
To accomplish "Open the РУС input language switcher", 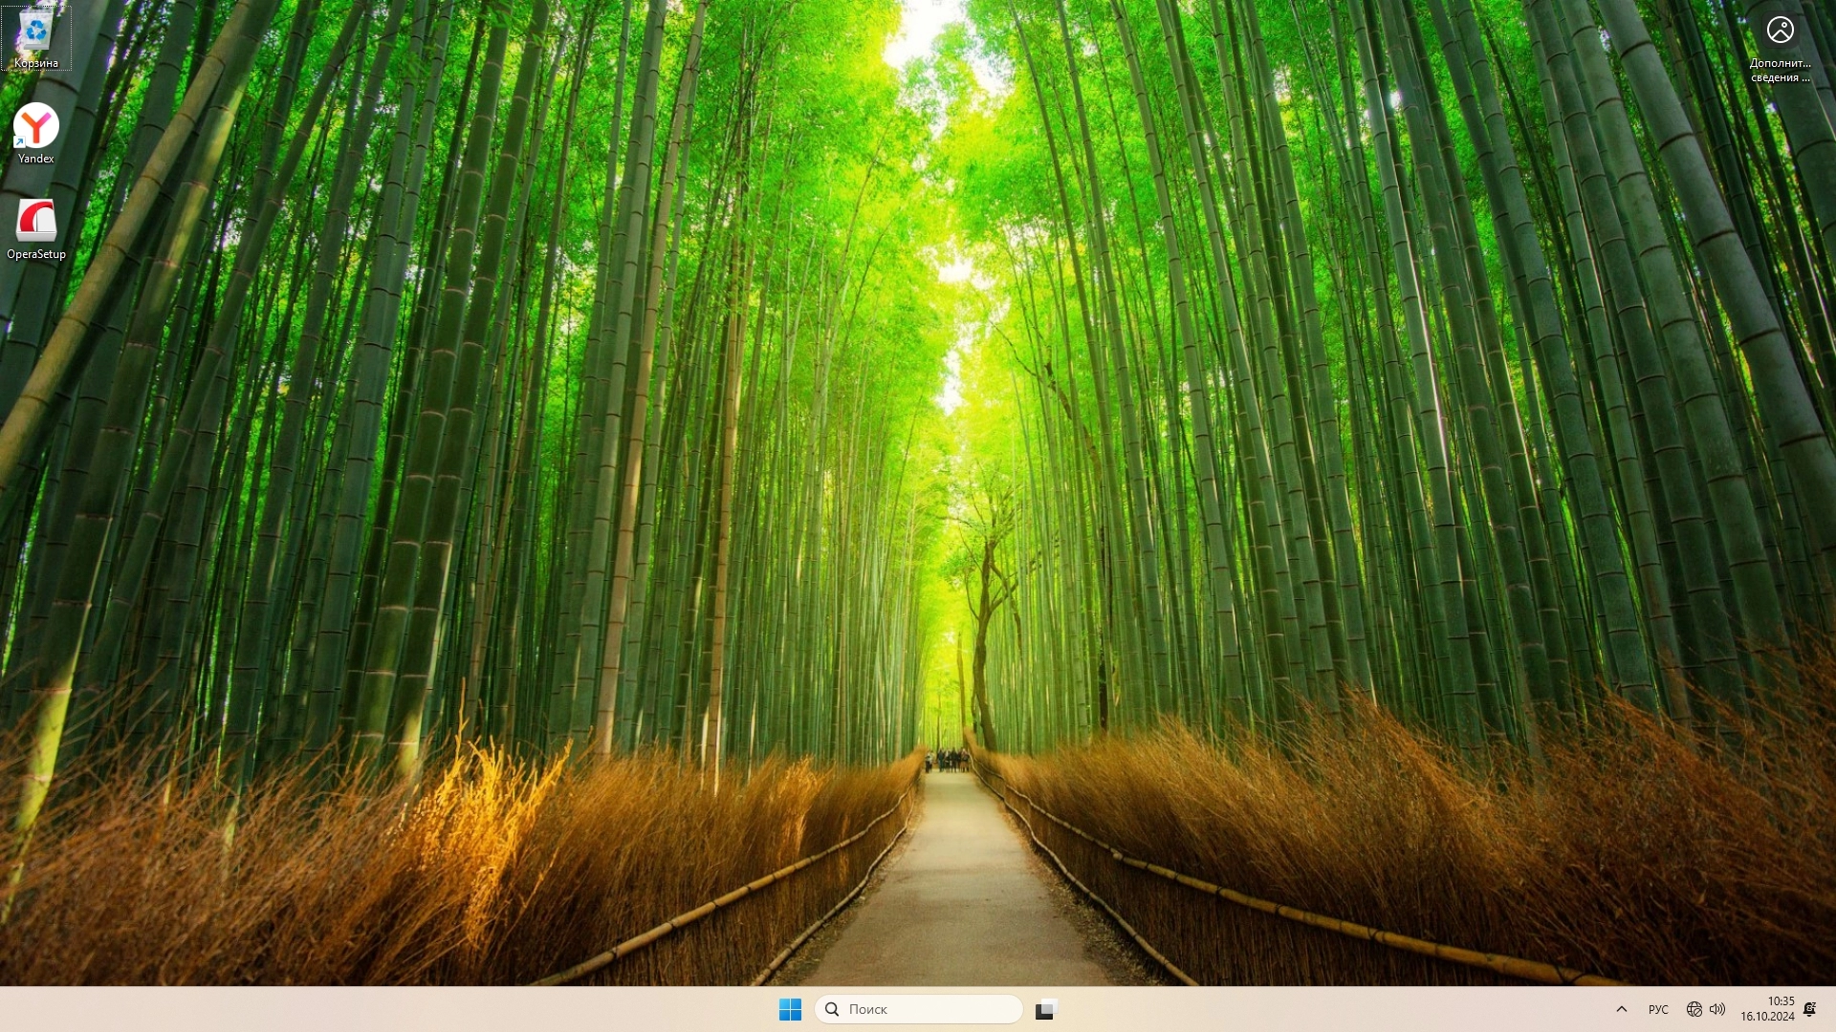I will pos(1658,1009).
